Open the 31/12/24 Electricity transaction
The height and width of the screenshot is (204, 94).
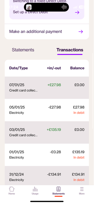click(x=47, y=175)
